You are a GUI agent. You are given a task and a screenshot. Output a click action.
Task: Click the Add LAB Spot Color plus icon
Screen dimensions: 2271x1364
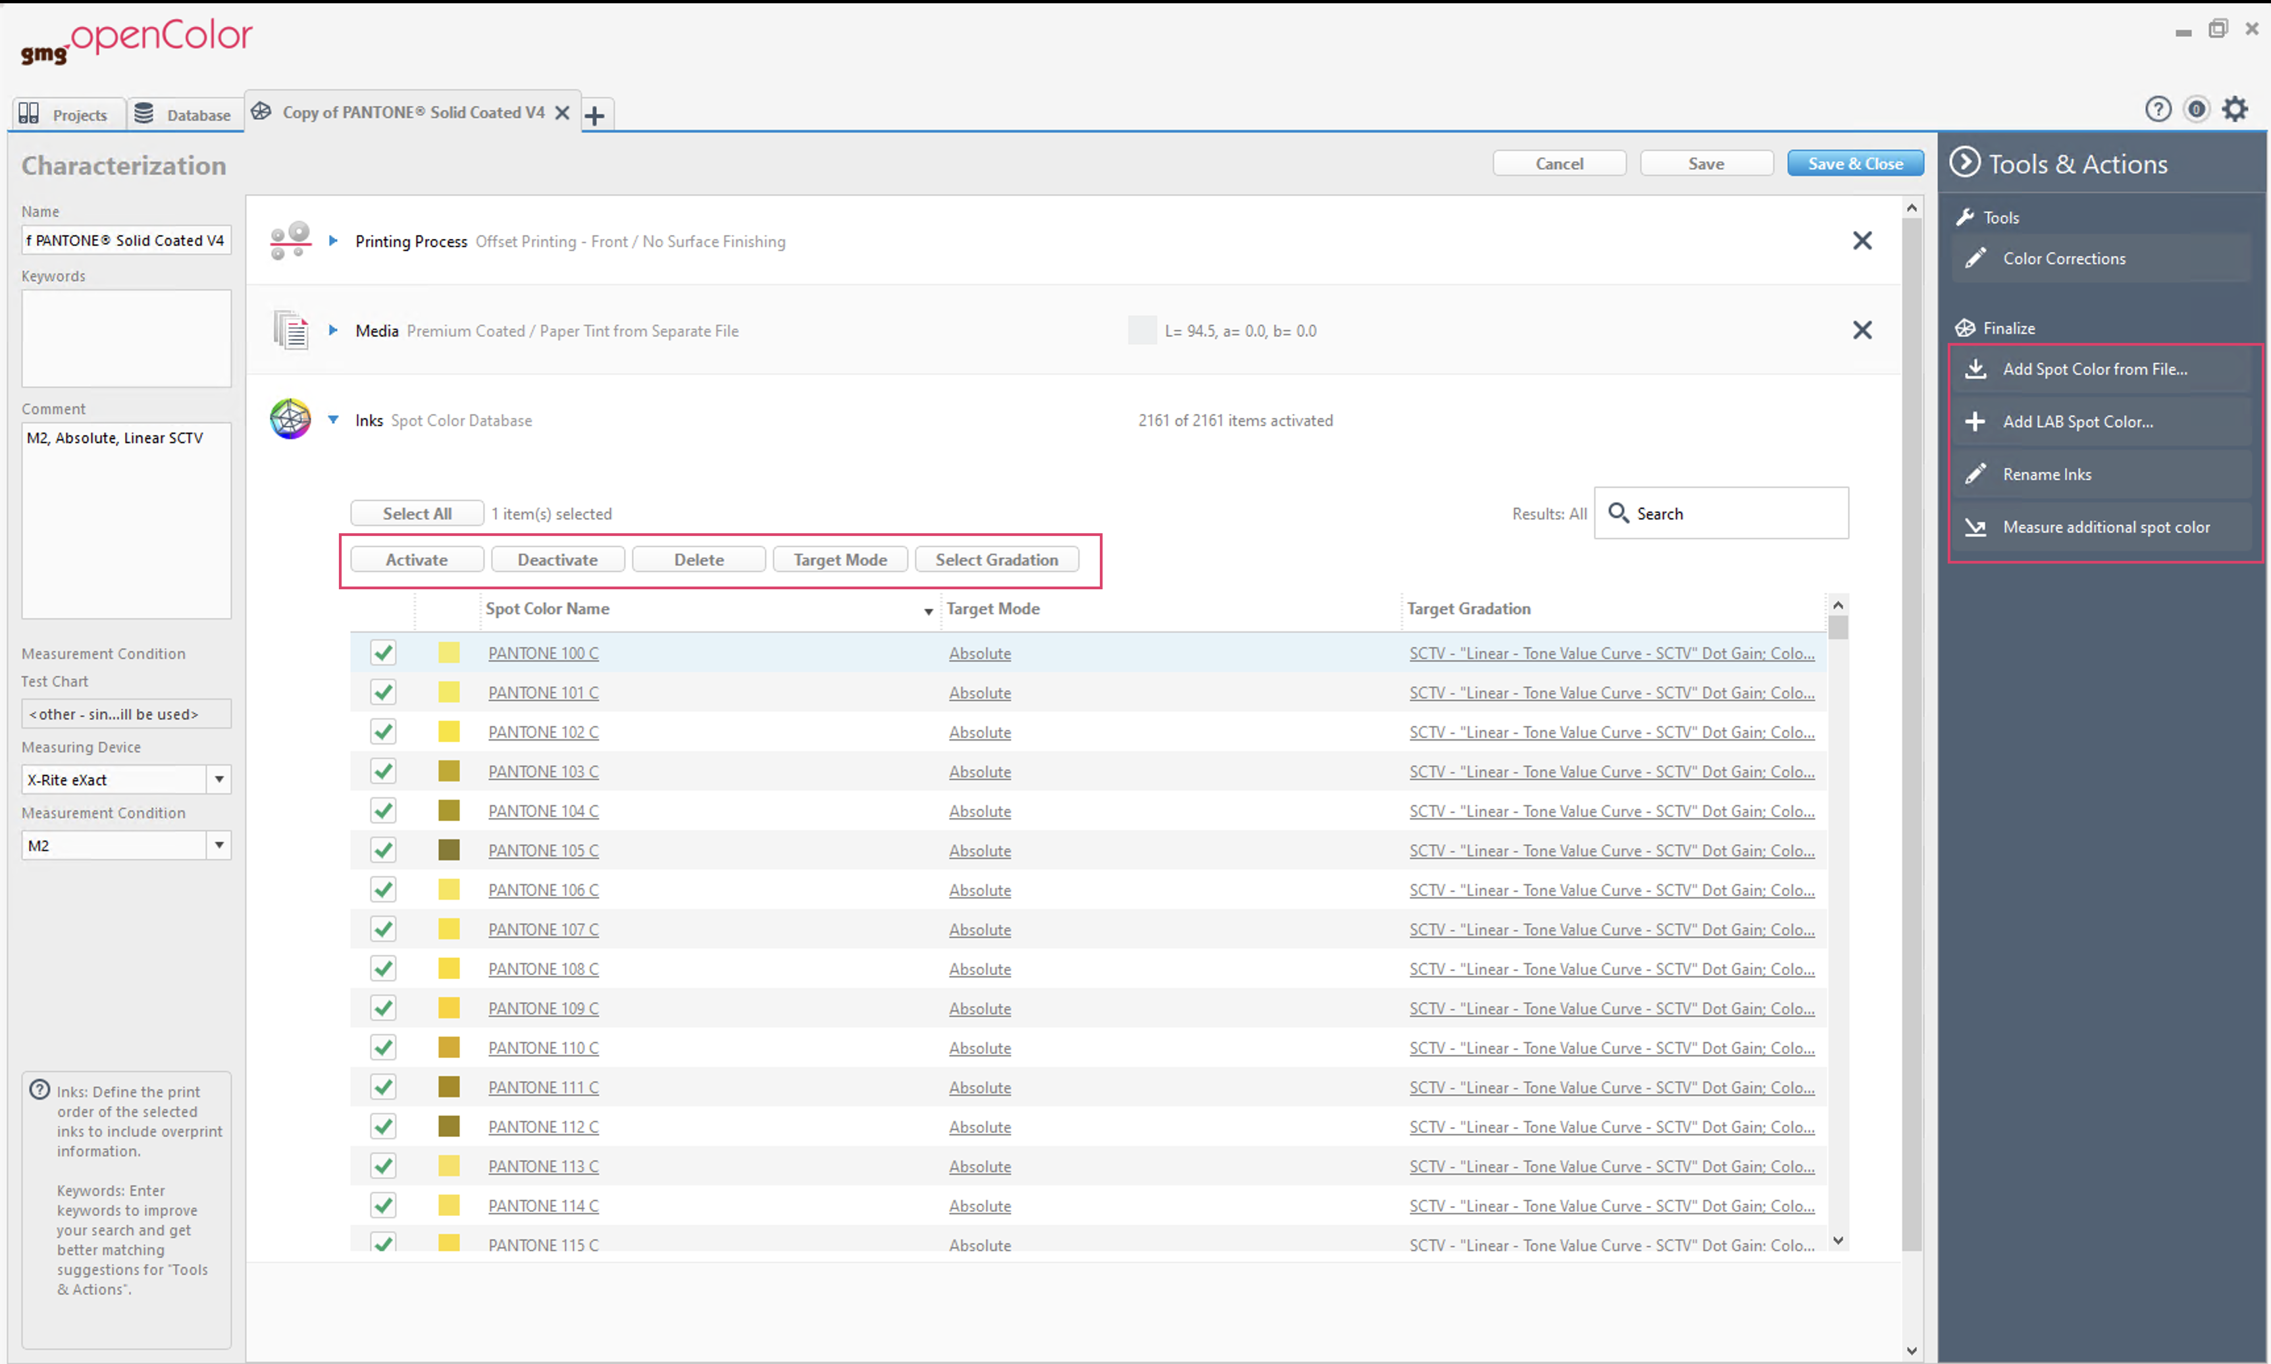click(1975, 422)
